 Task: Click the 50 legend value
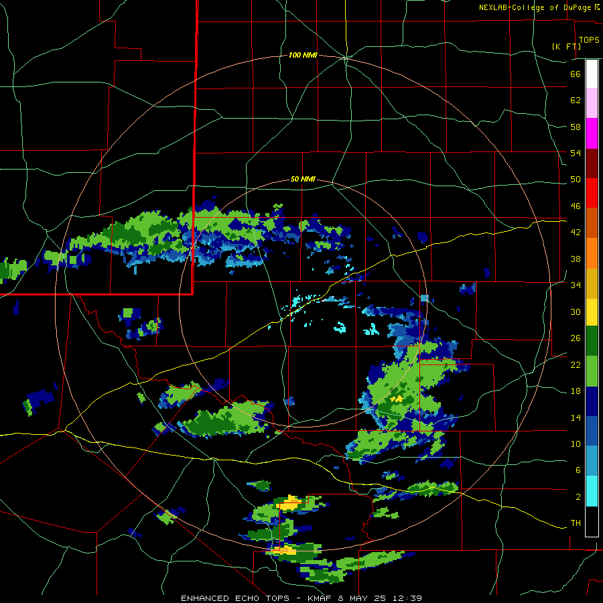576,180
